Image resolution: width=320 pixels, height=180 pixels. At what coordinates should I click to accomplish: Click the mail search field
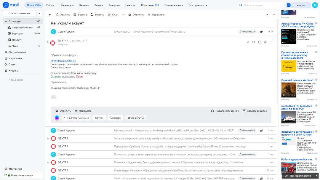click(261, 5)
